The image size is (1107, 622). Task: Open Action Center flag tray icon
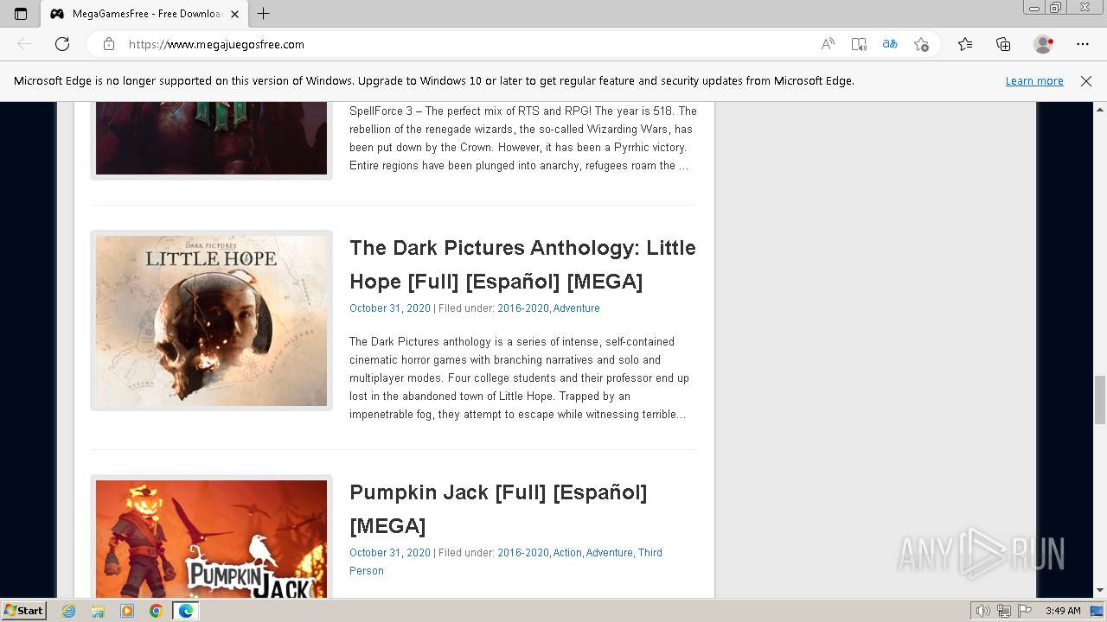[1026, 611]
